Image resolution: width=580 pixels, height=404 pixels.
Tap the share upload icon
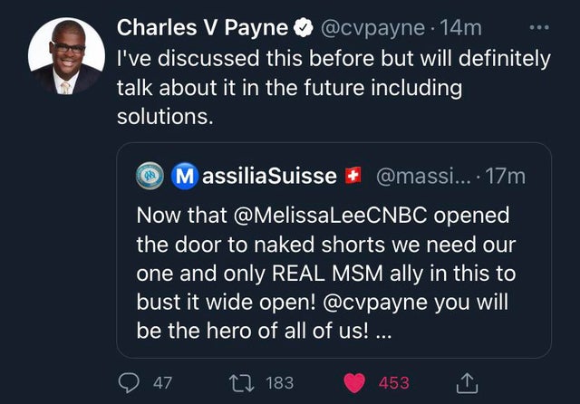pyautogui.click(x=467, y=382)
